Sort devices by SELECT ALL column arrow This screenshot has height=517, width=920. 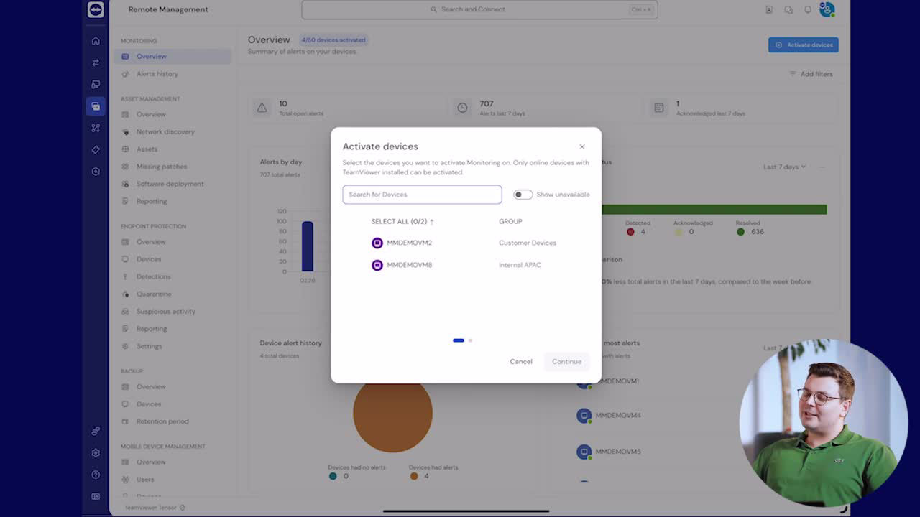(x=432, y=222)
